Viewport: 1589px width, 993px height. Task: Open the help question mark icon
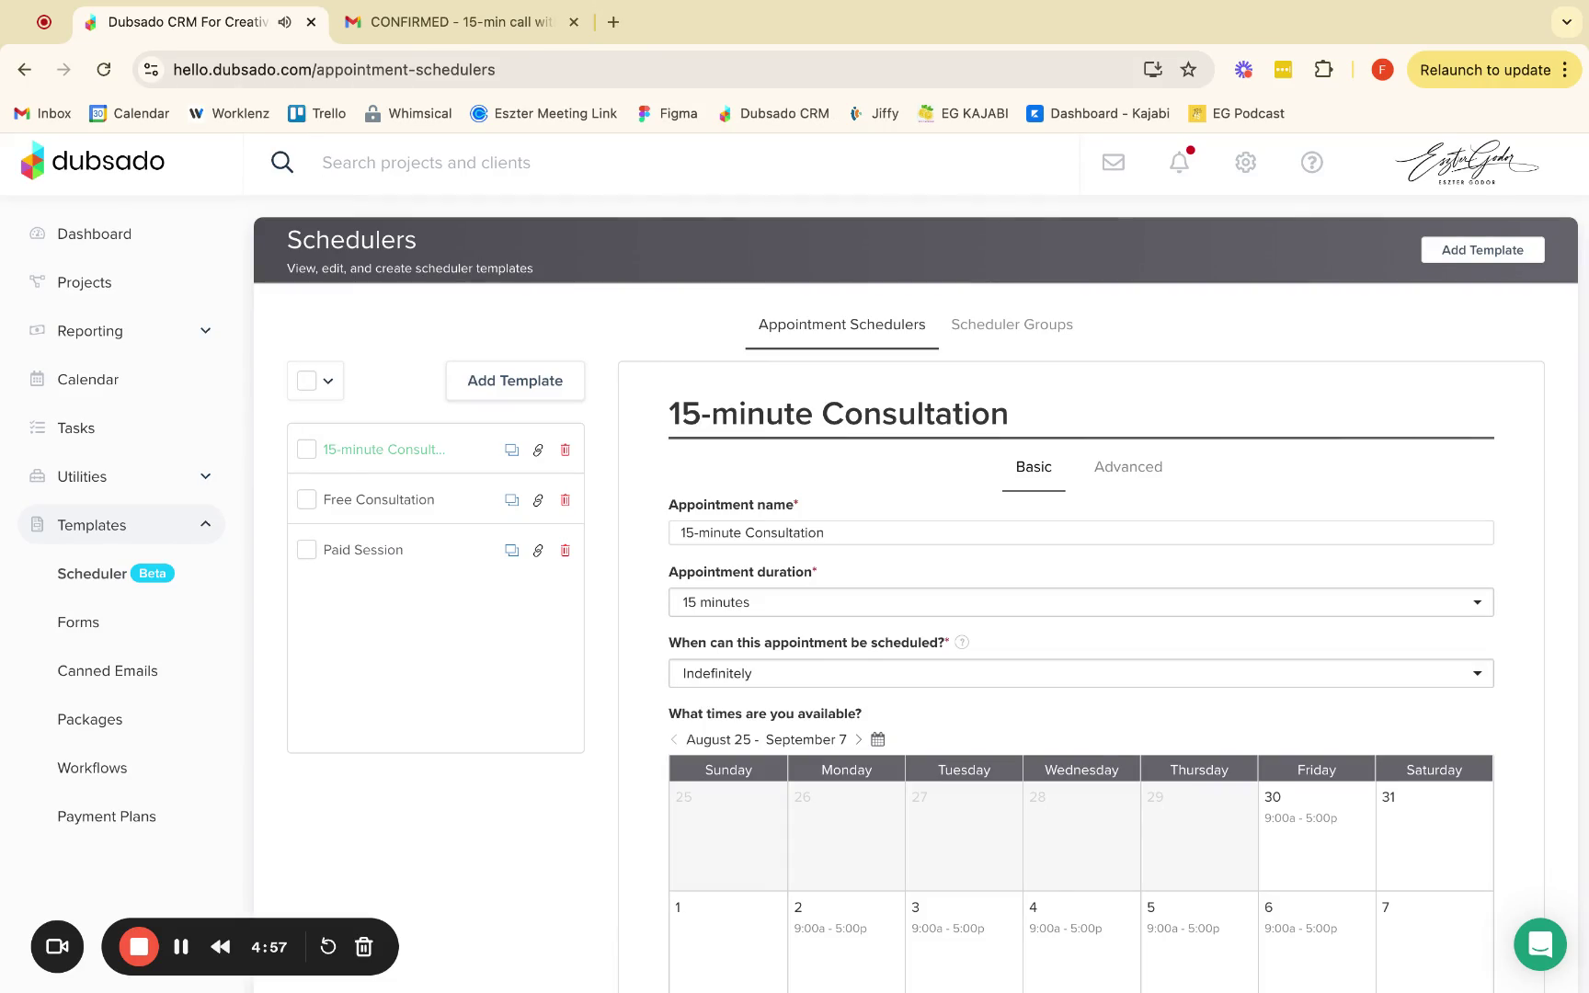1312,163
